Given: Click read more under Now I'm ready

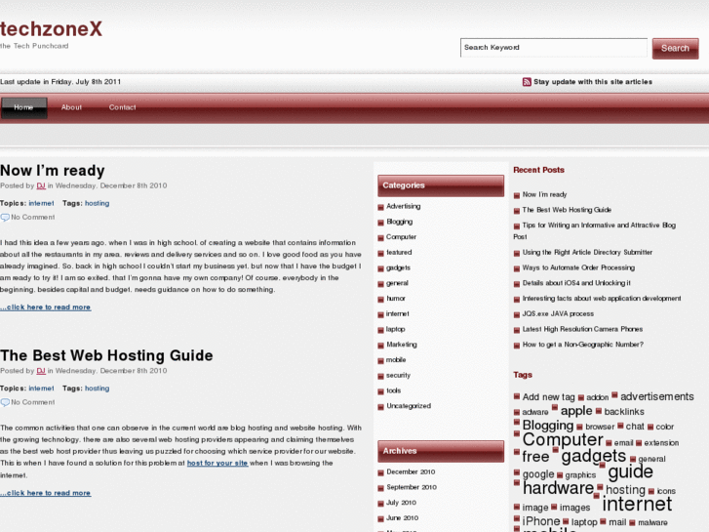Looking at the screenshot, I should (45, 307).
